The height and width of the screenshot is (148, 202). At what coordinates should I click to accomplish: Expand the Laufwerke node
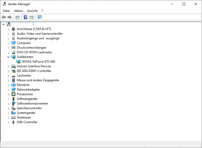[x=9, y=76]
